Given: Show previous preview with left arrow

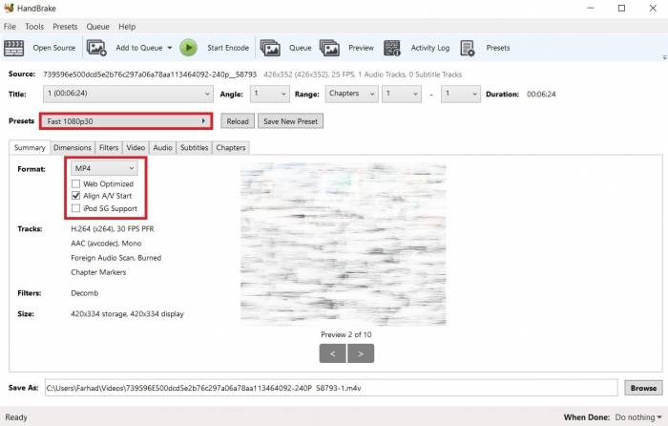Looking at the screenshot, I should pos(332,353).
